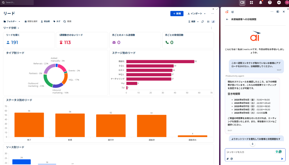
Task: Switch to dashboard chart view
Action: coord(212,21)
